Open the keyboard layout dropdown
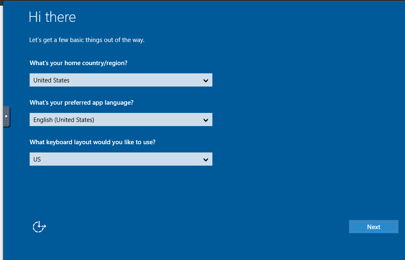Viewport: 405px width, 260px height. [x=121, y=159]
